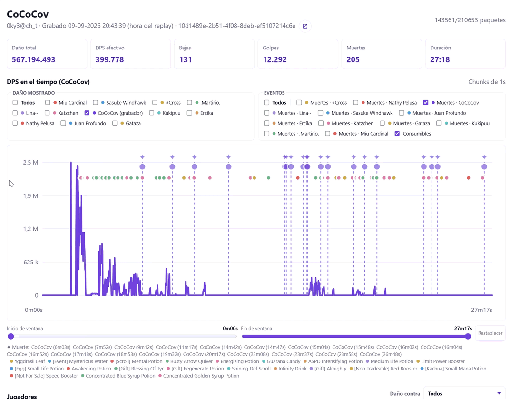The image size is (510, 399).
Task: Select death marker circle at 7m52s
Action: [172, 167]
